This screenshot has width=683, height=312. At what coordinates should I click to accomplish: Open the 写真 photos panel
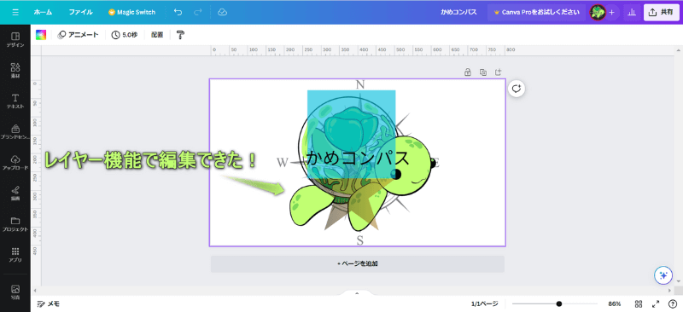coord(15,292)
